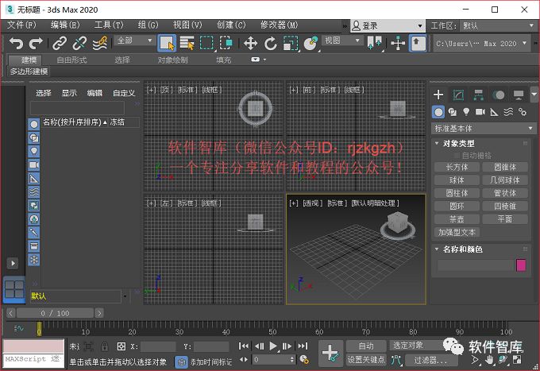Open the 视图 reference coordinate dropdown
The height and width of the screenshot is (371, 540).
click(x=343, y=41)
